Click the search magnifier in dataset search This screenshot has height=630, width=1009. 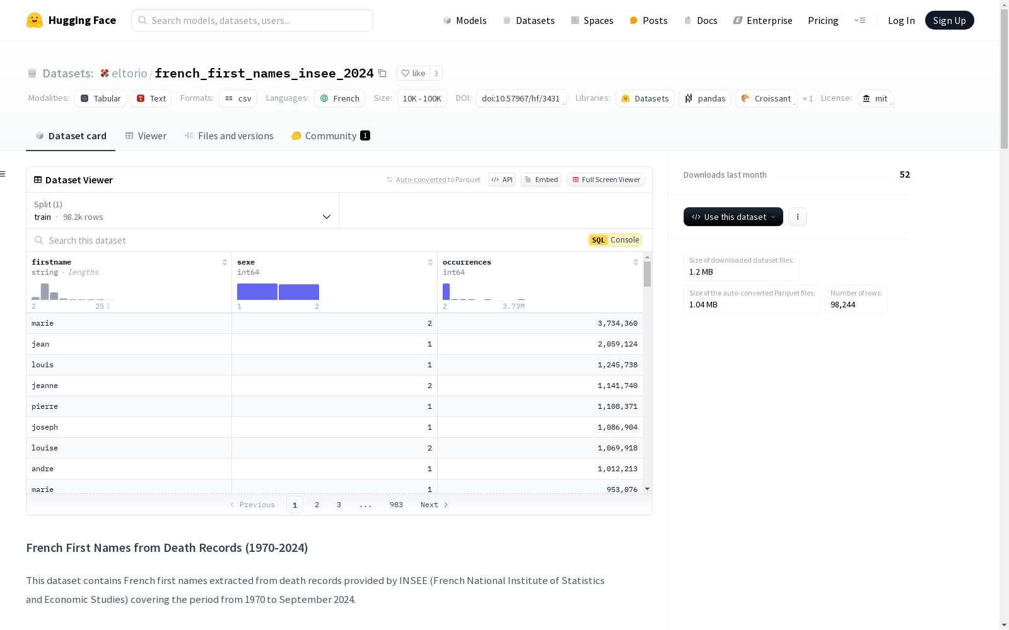pyautogui.click(x=39, y=240)
